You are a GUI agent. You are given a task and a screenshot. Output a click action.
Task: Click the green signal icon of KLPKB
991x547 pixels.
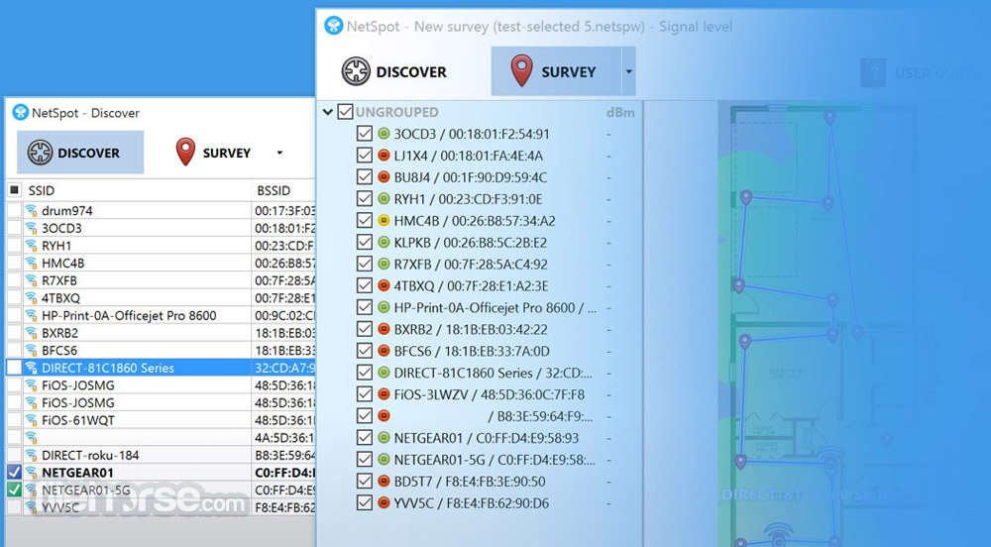click(x=383, y=242)
